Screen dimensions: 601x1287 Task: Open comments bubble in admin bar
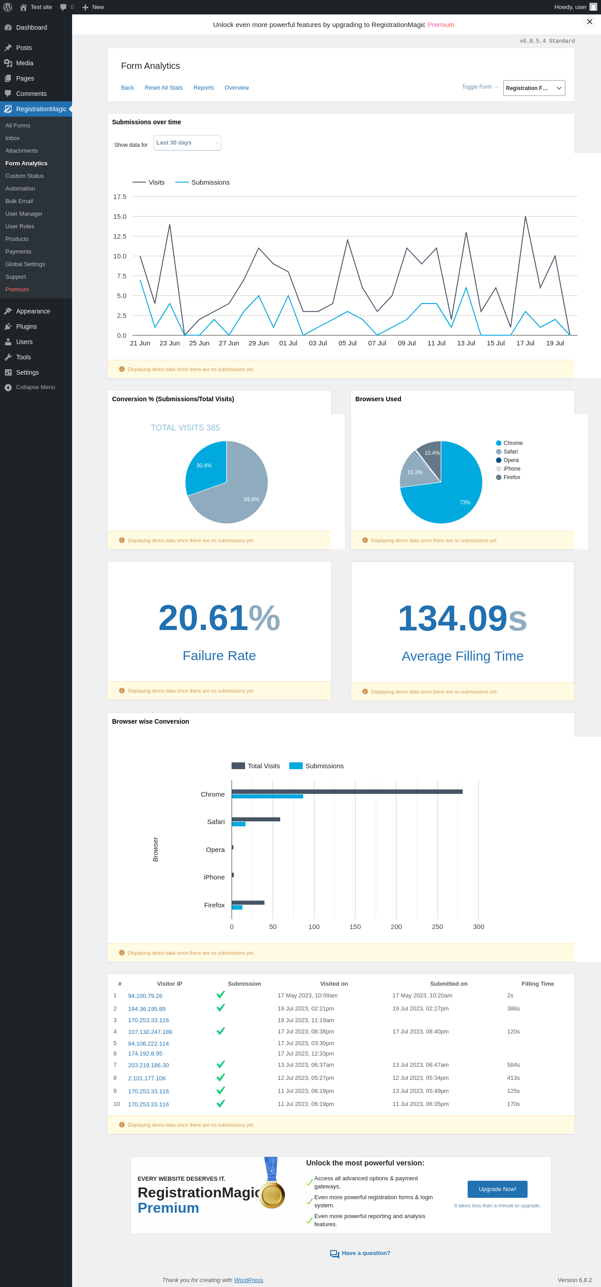coord(64,7)
